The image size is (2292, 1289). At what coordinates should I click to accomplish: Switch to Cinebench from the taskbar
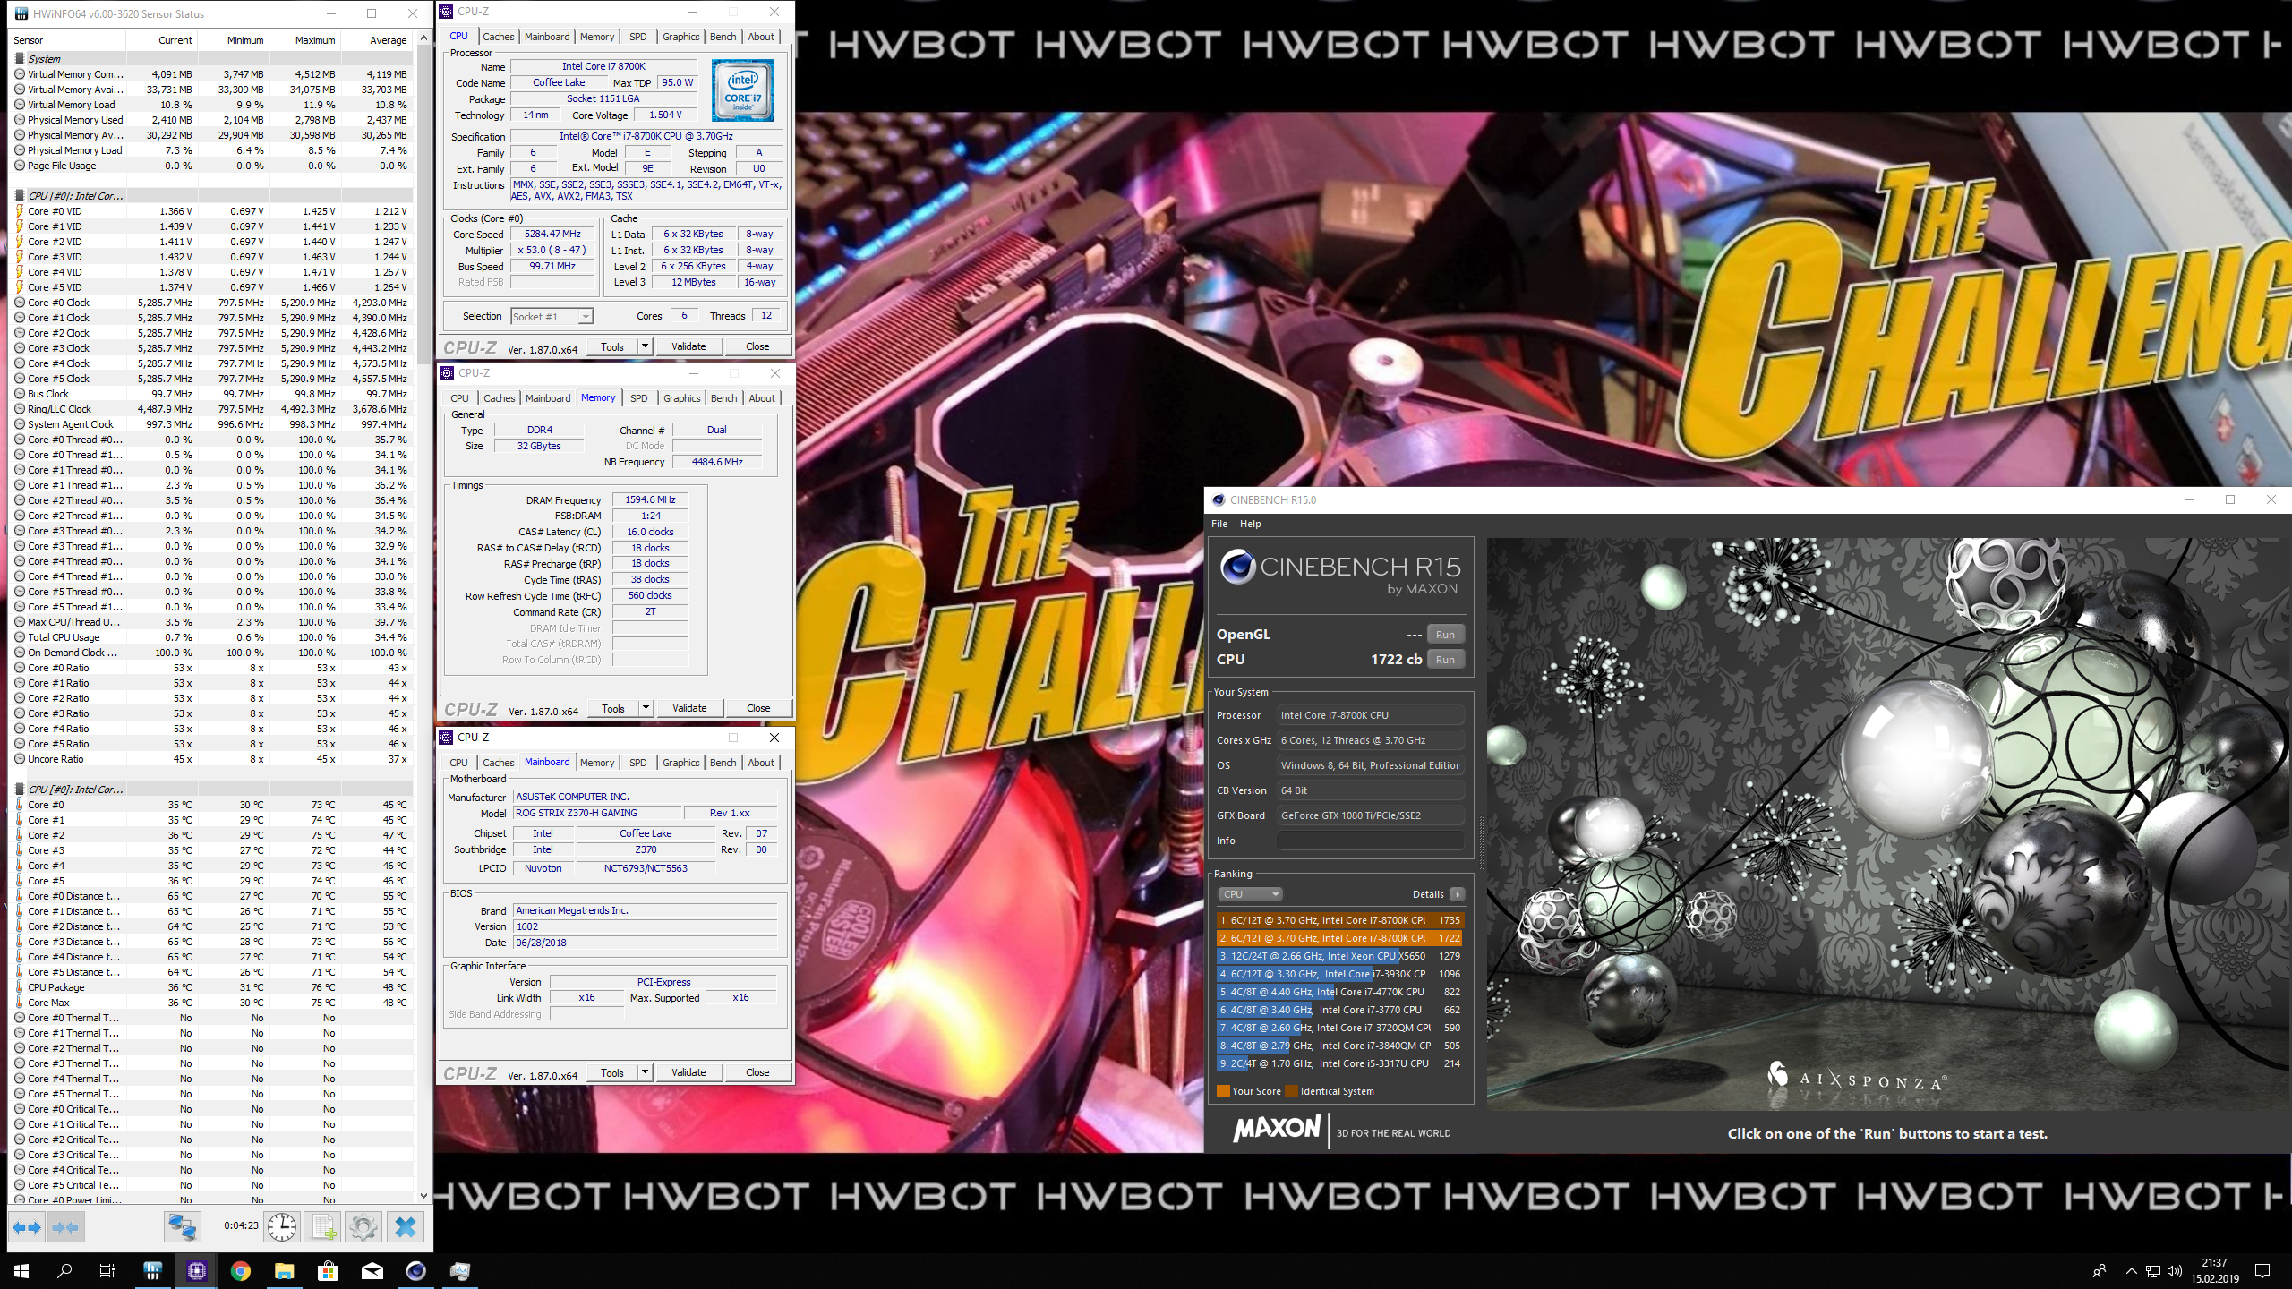(x=415, y=1270)
